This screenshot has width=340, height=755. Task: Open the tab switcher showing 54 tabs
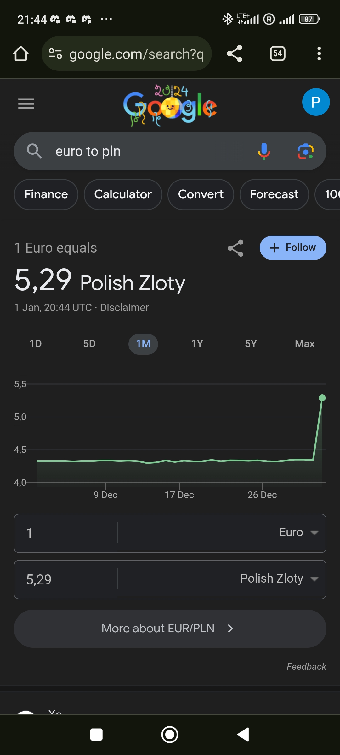(x=277, y=53)
